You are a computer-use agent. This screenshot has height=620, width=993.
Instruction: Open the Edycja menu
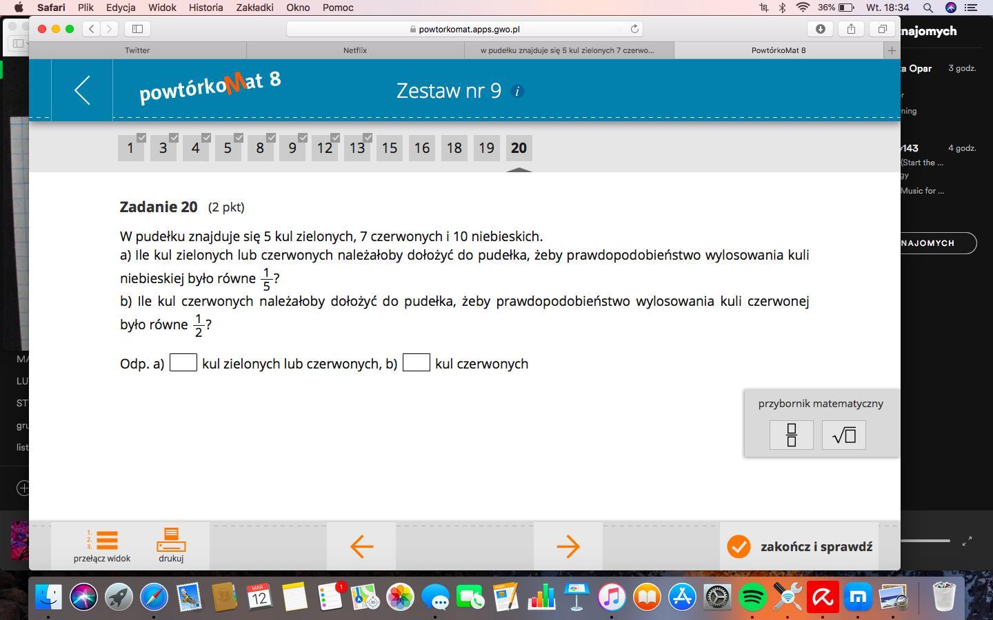121,8
